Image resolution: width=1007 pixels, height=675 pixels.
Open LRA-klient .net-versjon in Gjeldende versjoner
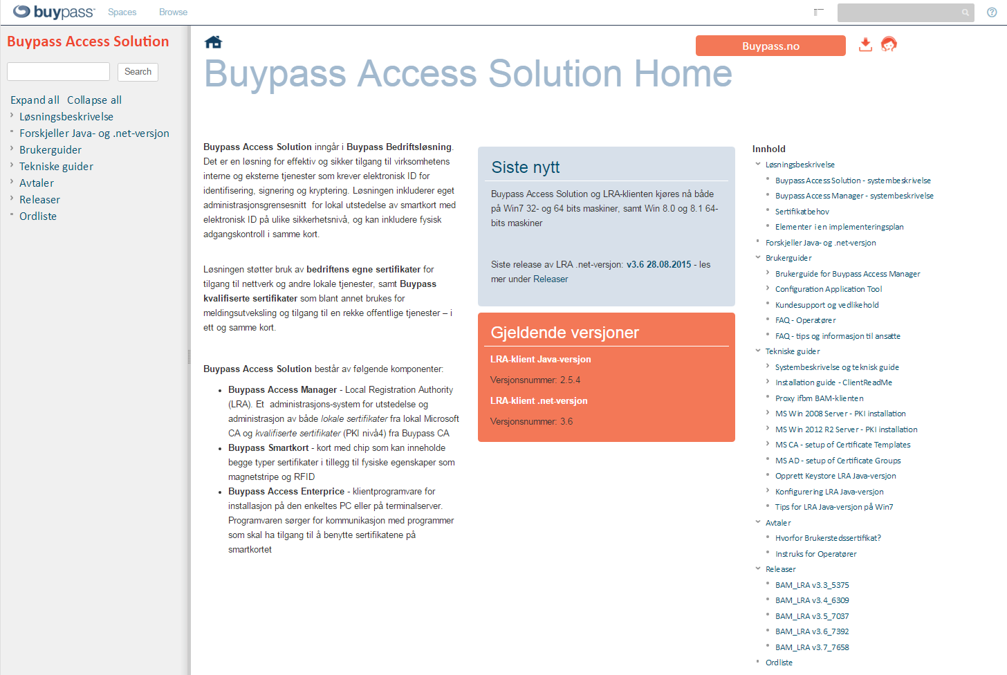(539, 401)
